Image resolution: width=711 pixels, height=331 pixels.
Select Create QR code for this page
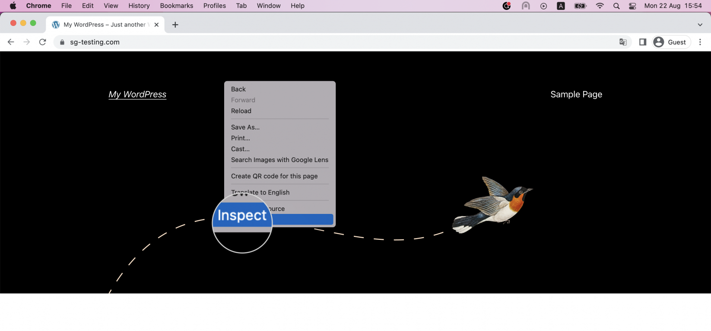tap(280, 176)
